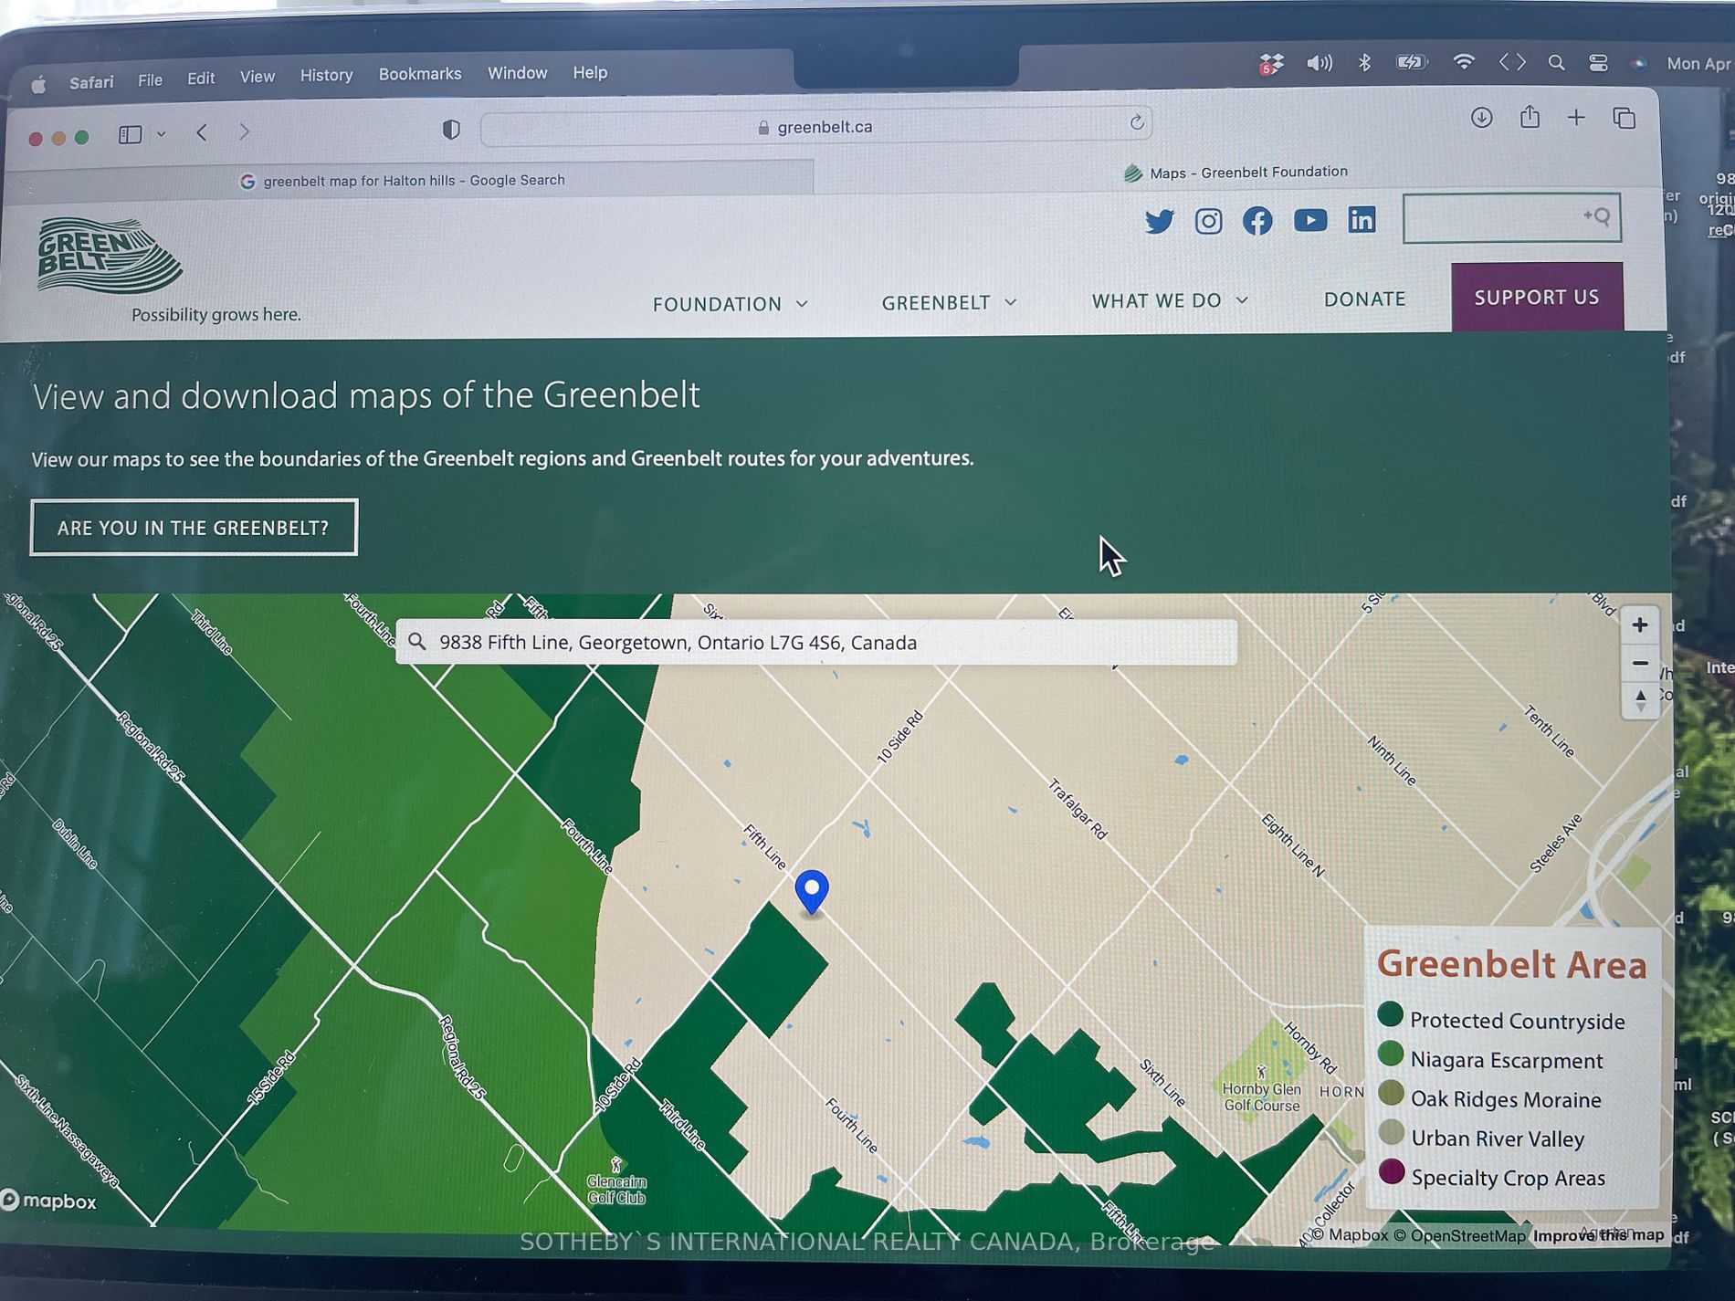Click Glencairn Golf Club map label
Image resolution: width=1735 pixels, height=1301 pixels.
[615, 1190]
